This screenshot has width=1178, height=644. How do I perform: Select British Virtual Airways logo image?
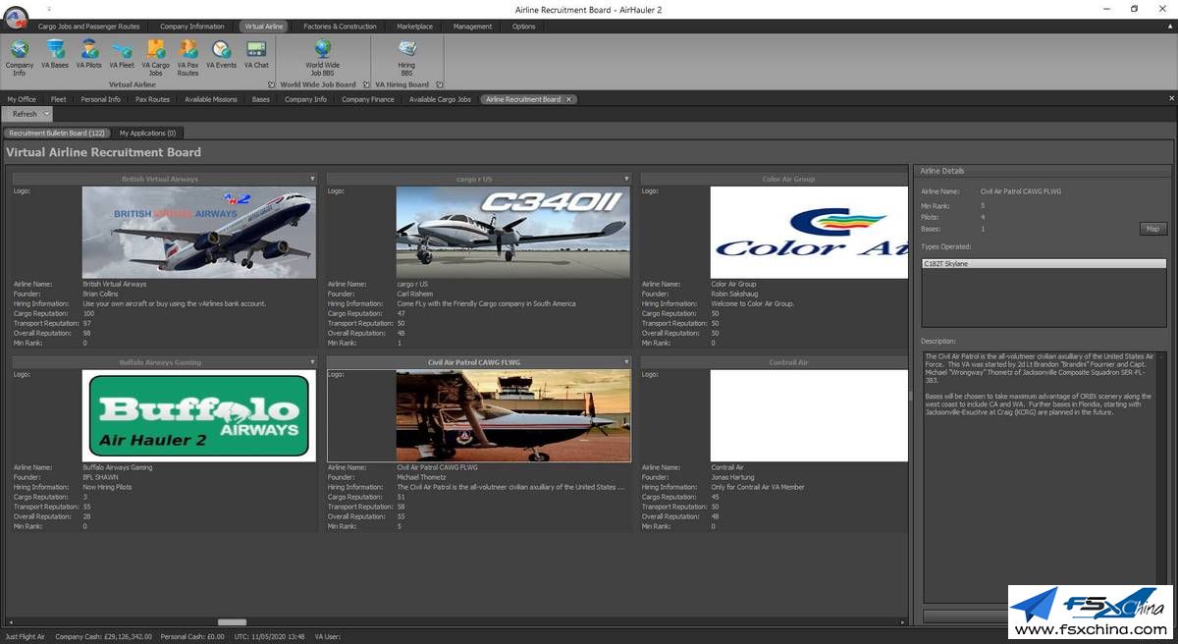pos(199,232)
